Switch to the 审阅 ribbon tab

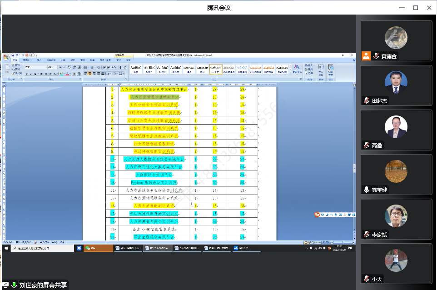[x=83, y=60]
